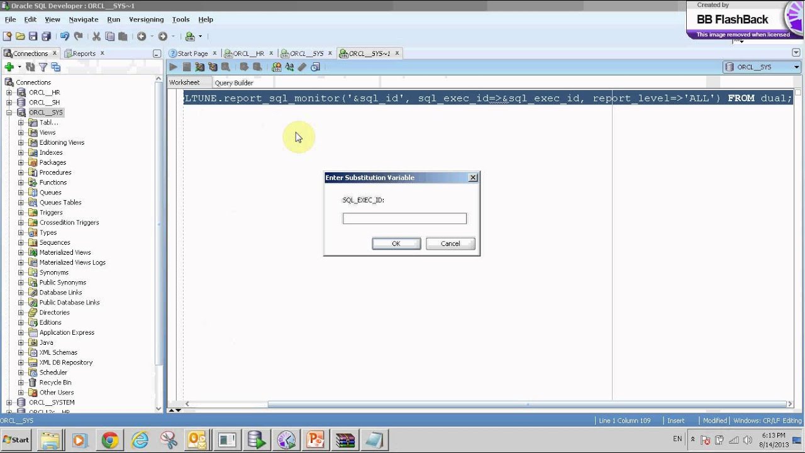Click the Open folder toolbar icon
Viewport: 805px width, 453px height.
coord(20,36)
